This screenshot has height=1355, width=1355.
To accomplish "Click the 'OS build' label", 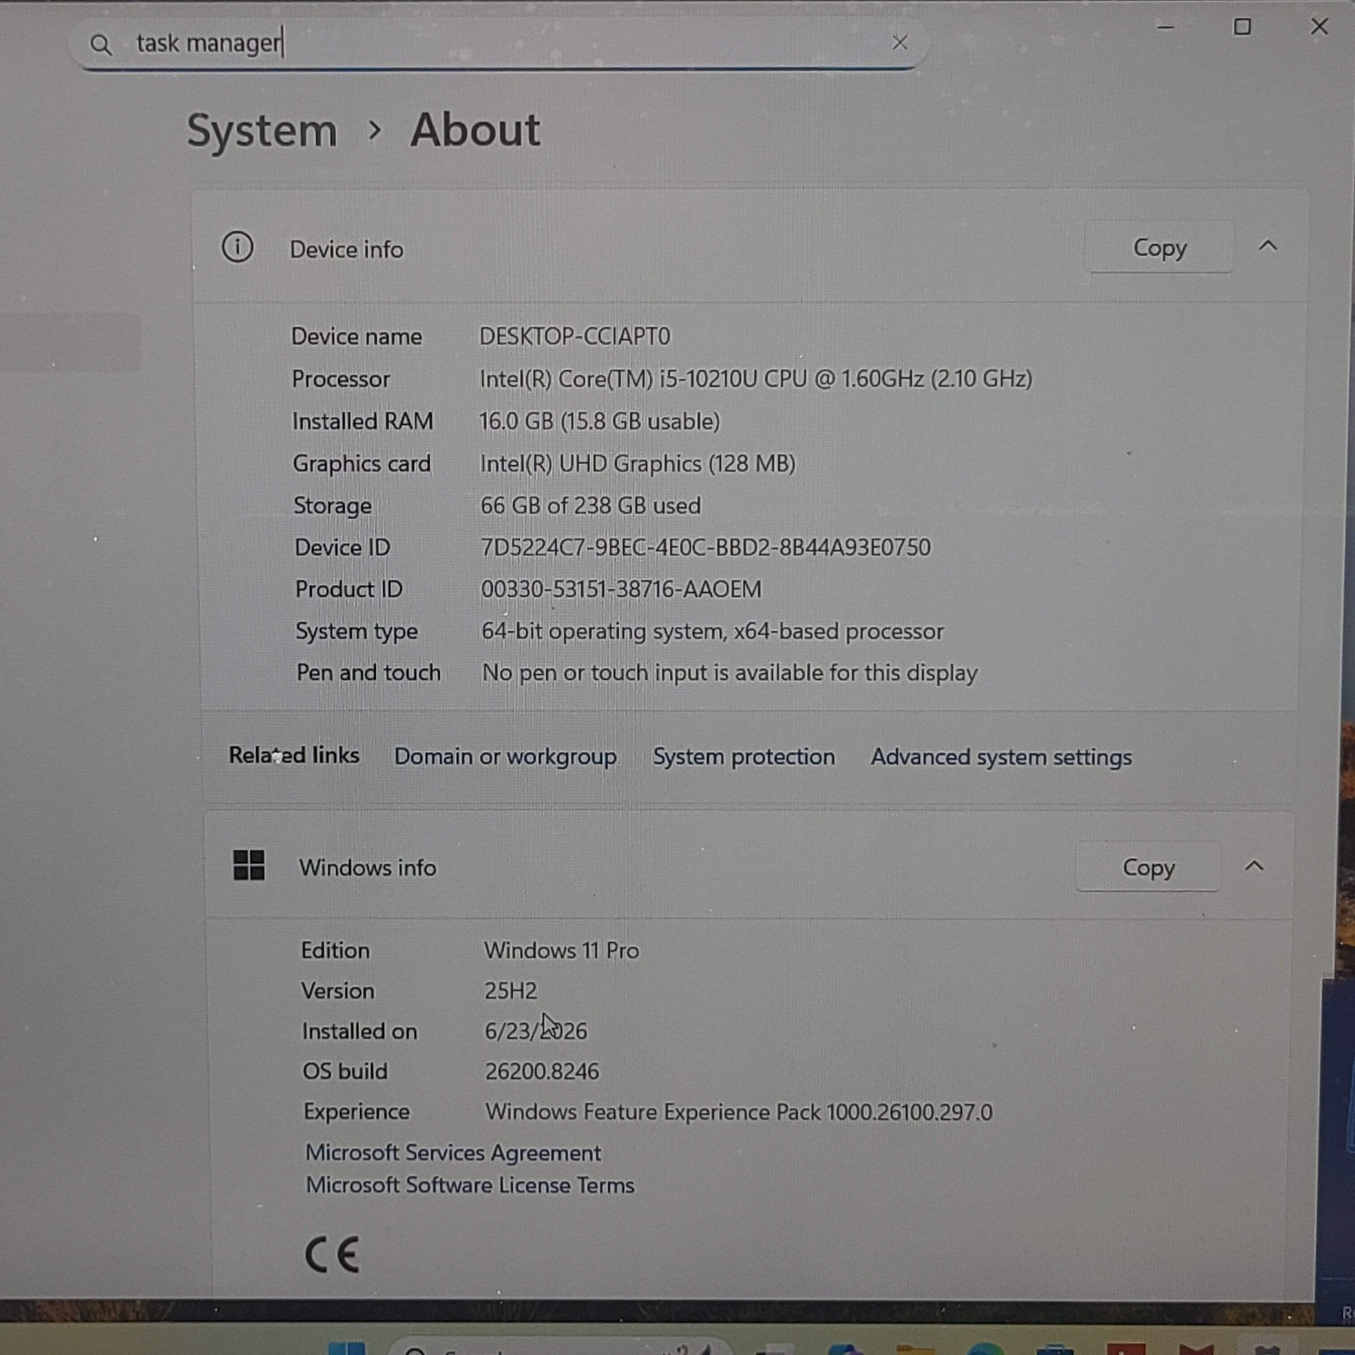I will (345, 1071).
